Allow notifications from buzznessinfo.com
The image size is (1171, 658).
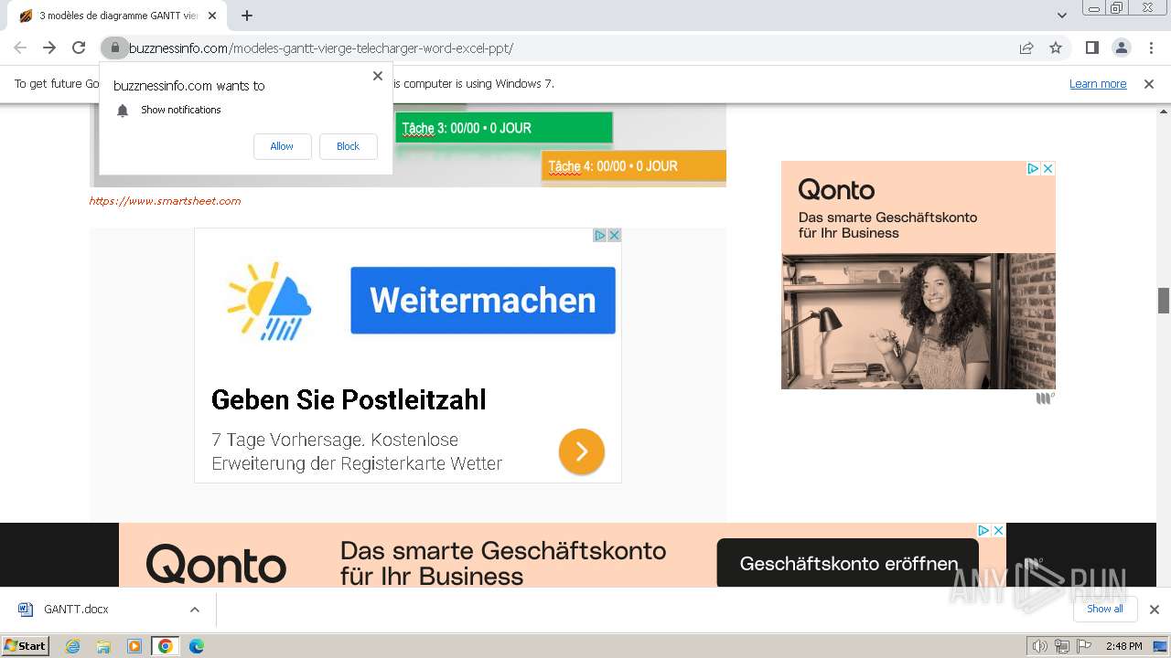click(282, 146)
